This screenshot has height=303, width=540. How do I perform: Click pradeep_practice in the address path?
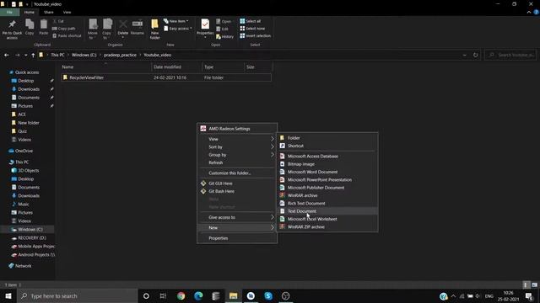120,55
